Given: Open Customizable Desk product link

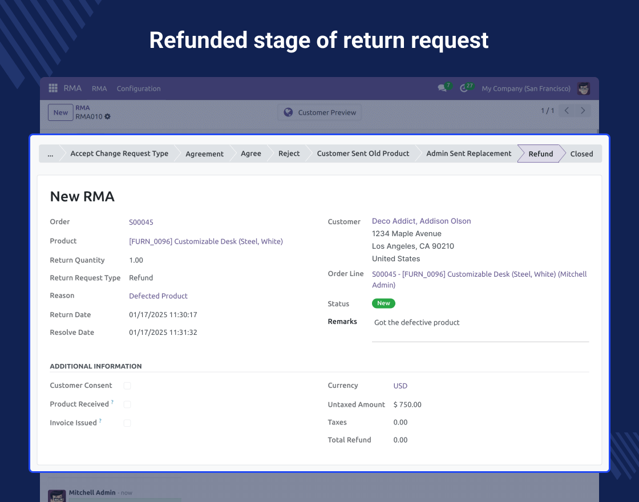Looking at the screenshot, I should [x=206, y=241].
